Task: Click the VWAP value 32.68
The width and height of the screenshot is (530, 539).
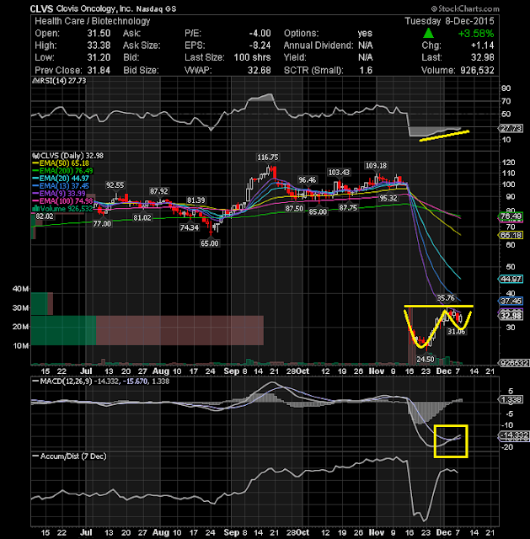Action: coord(260,70)
